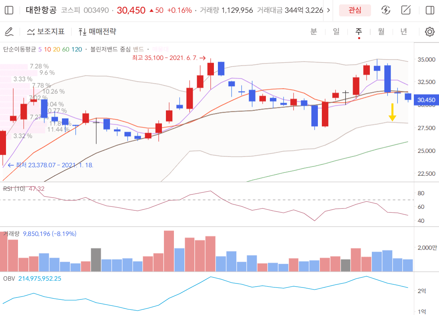Image resolution: width=439 pixels, height=315 pixels.
Task: Toggle the 볼린저밴드 밴드 band display
Action: (x=138, y=50)
